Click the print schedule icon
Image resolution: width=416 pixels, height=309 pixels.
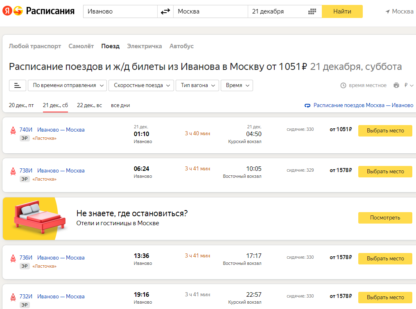[396, 85]
